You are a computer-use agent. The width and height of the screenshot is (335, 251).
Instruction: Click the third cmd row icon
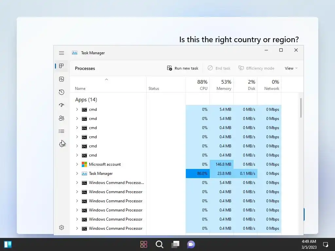coord(84,128)
